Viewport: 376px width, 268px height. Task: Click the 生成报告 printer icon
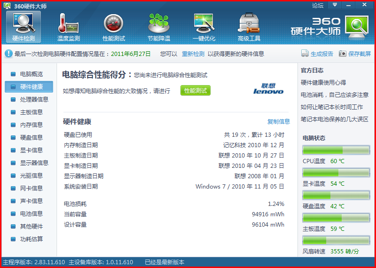click(x=305, y=53)
